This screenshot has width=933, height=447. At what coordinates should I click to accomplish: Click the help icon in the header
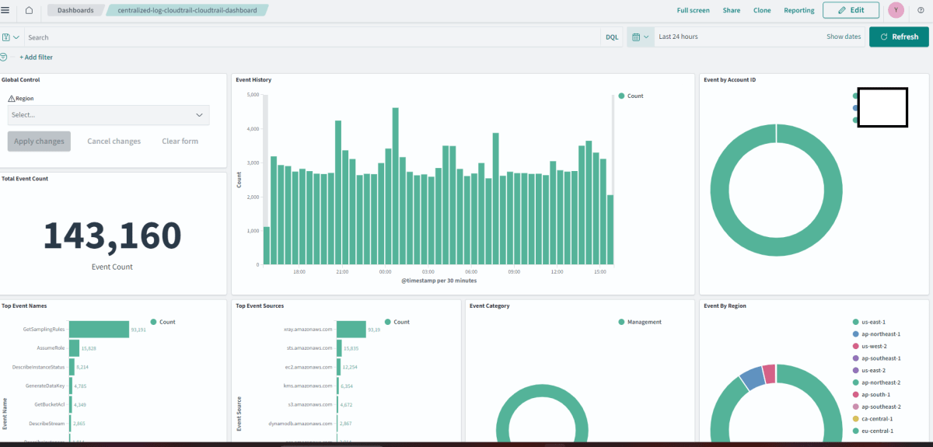[921, 10]
